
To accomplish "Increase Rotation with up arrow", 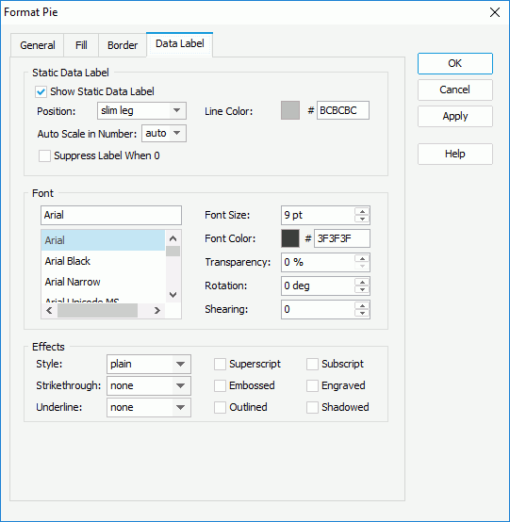I will pyautogui.click(x=362, y=282).
